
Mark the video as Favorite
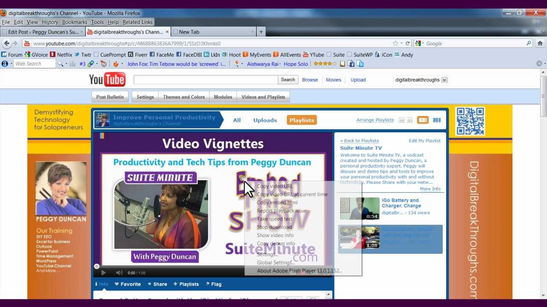coord(127,284)
